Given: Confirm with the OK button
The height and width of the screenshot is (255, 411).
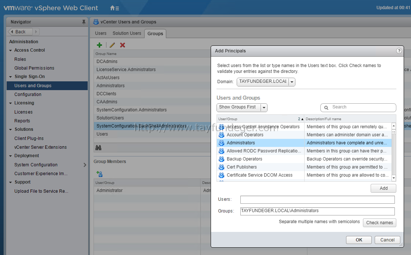Looking at the screenshot, I should (x=359, y=240).
